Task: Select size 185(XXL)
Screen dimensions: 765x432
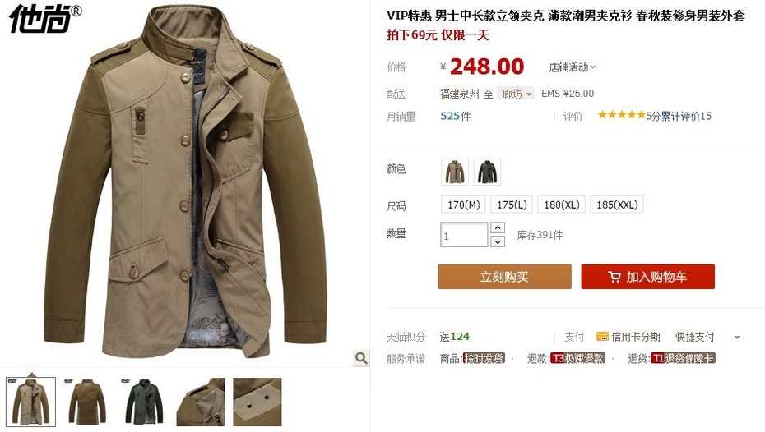Action: point(617,205)
